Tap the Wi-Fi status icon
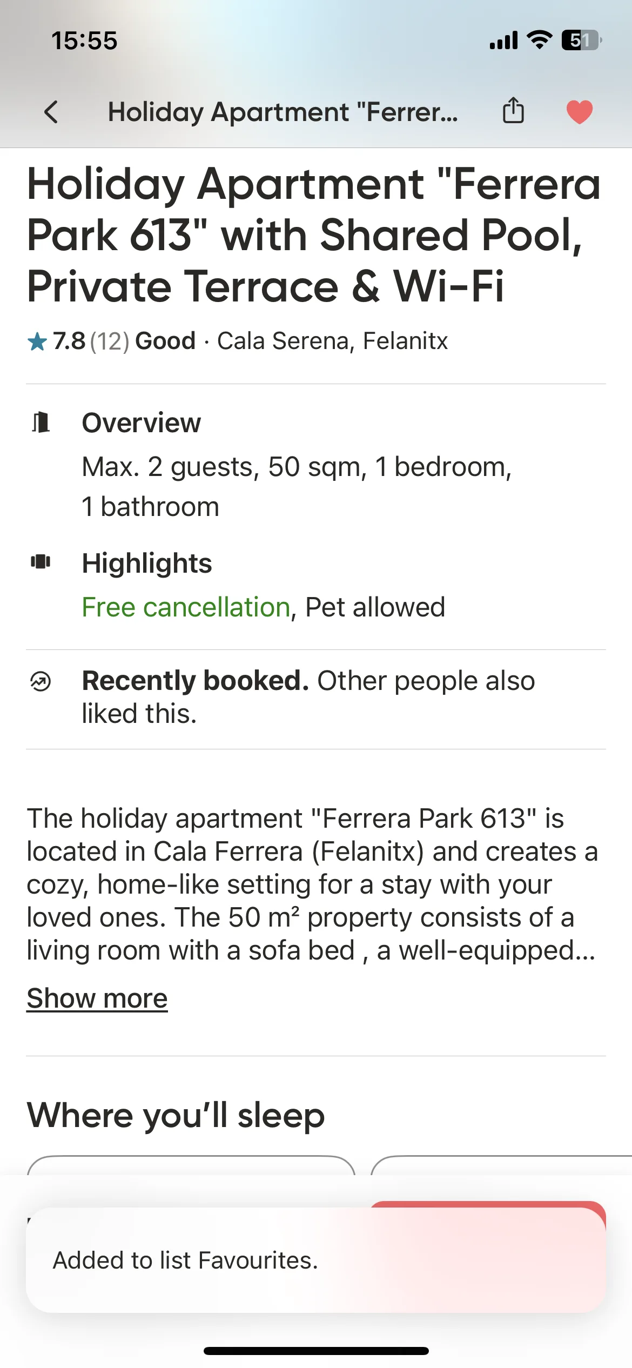Viewport: 632px width, 1368px height. [x=539, y=40]
